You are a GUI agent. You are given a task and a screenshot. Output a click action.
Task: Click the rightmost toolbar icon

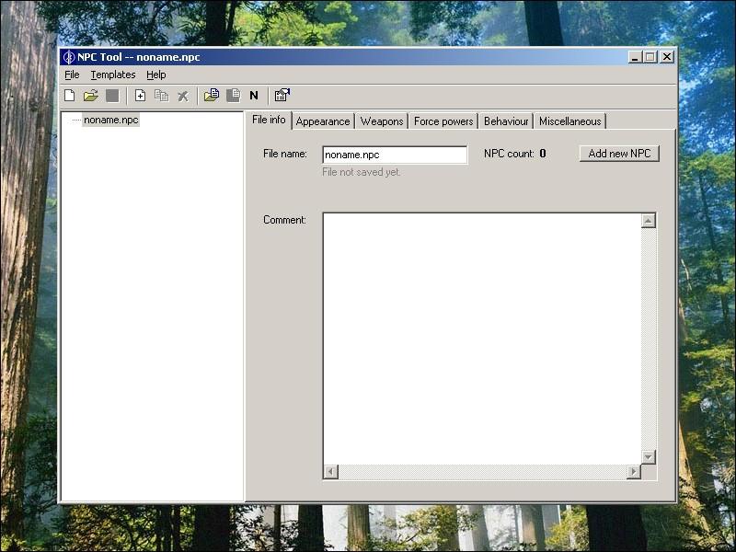tap(282, 96)
